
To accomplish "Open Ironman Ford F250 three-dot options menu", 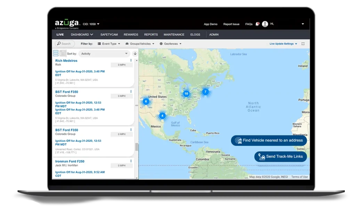I will (x=131, y=161).
